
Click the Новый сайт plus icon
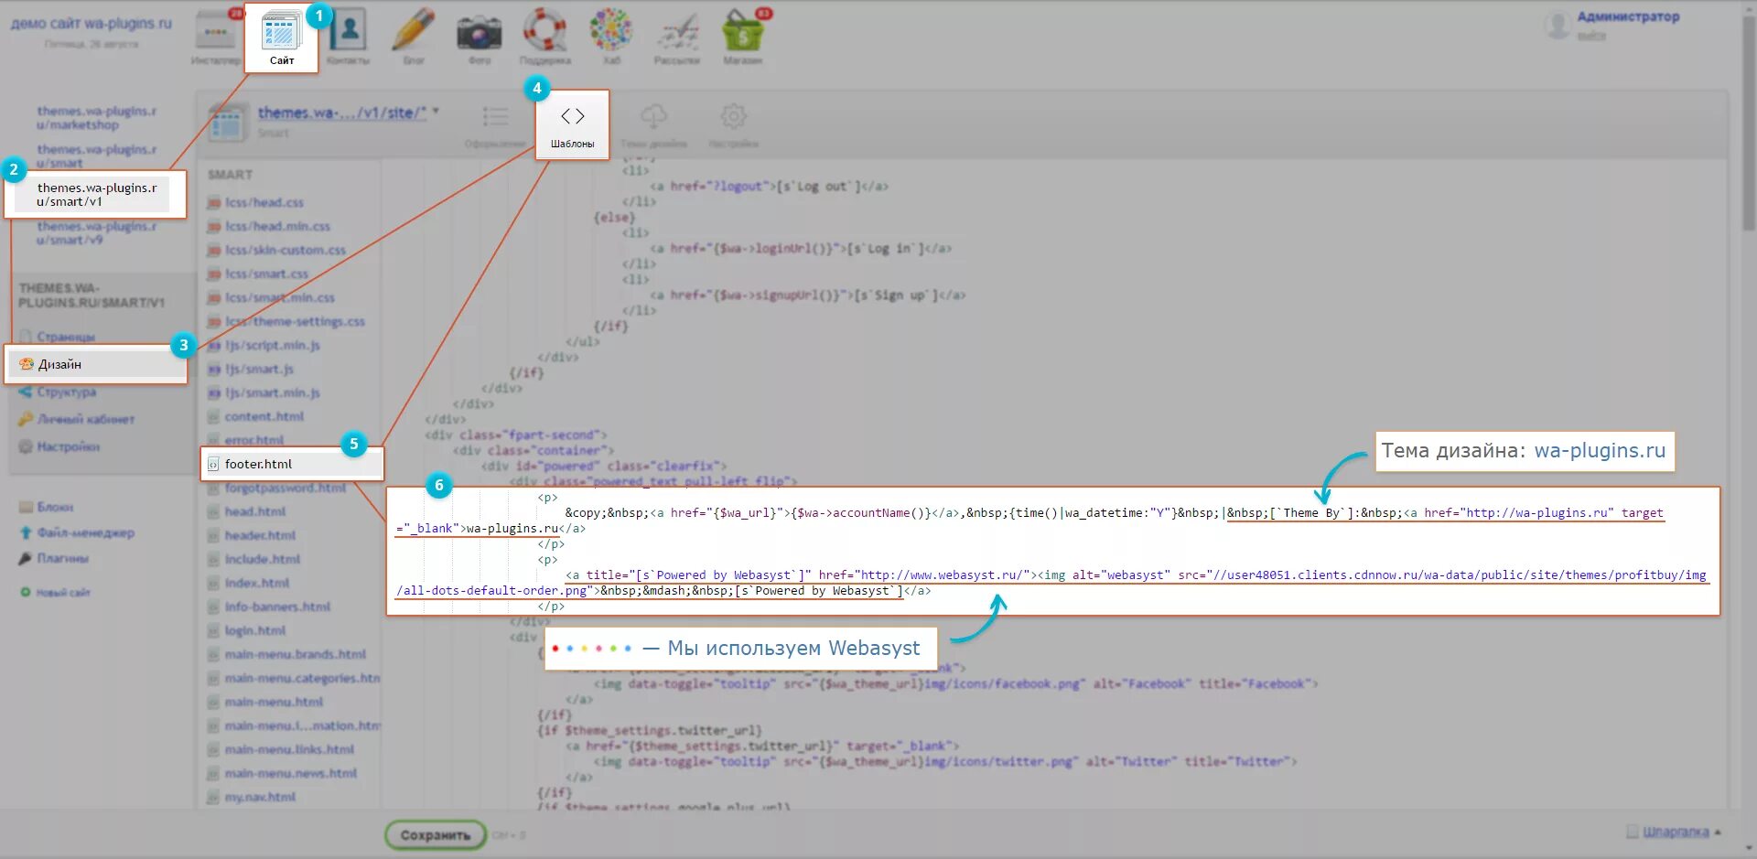click(x=26, y=592)
